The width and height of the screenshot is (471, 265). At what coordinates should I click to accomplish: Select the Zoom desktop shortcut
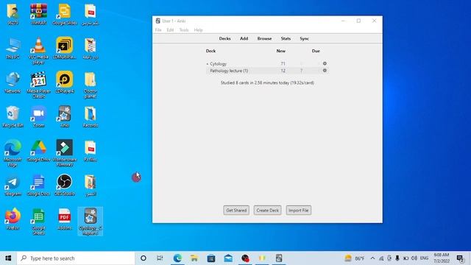coord(38,117)
